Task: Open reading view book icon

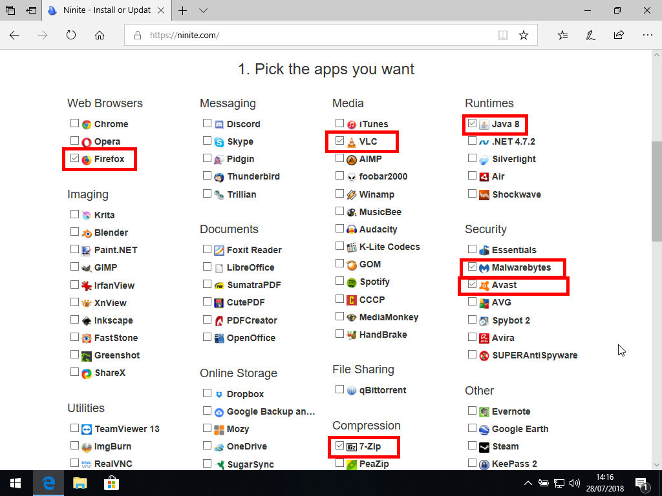Action: click(503, 35)
